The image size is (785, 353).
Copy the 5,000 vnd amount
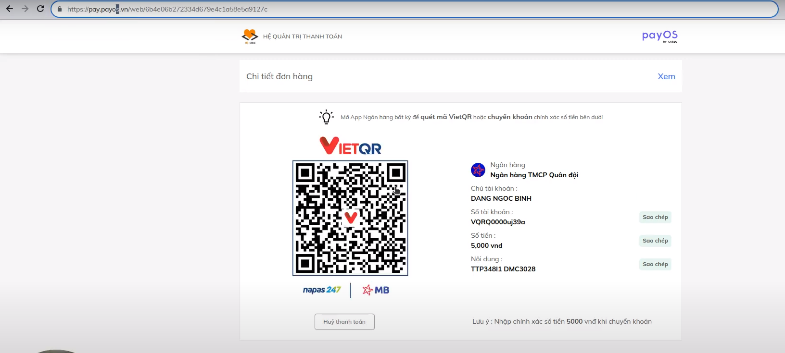click(x=655, y=241)
